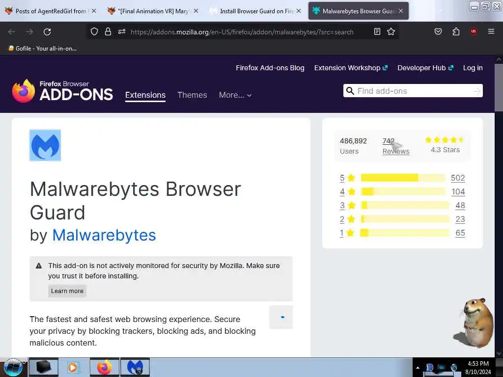Open Extension Workshop link
The image size is (503, 377).
pos(351,68)
